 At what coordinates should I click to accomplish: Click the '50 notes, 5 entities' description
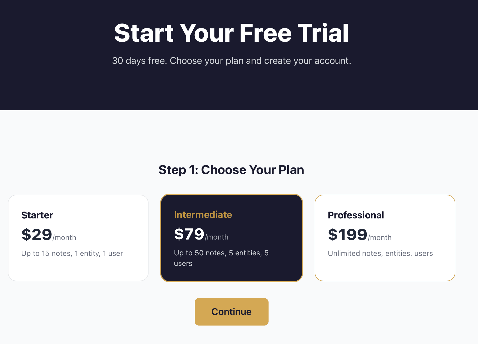(221, 253)
